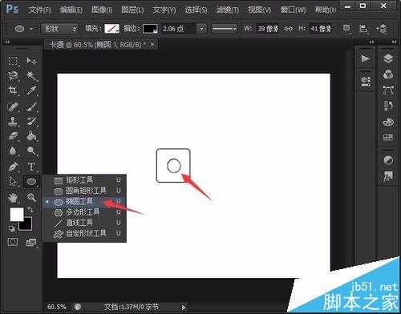Open the 窗口(W) menu
This screenshot has width=401, height=314.
tap(294, 10)
